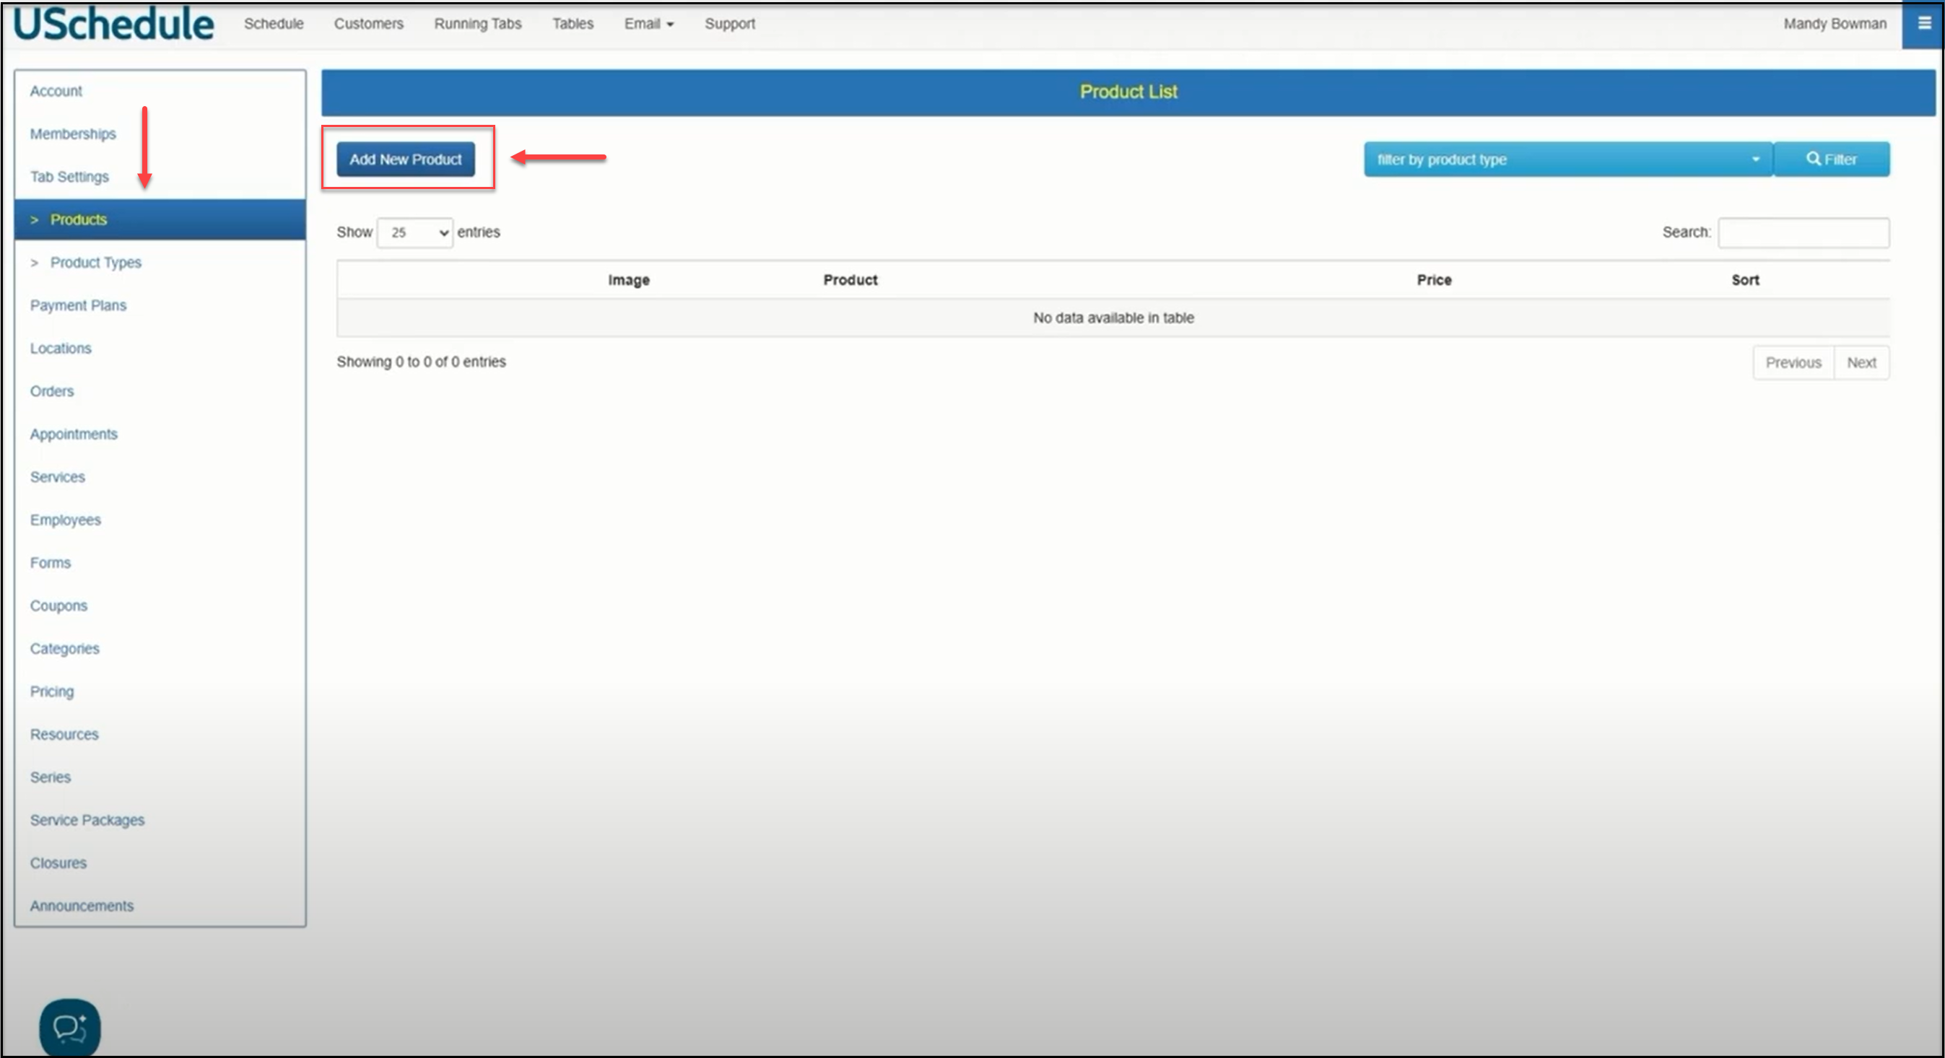The width and height of the screenshot is (1945, 1058).
Task: Open the Schedule menu item
Action: (x=274, y=24)
